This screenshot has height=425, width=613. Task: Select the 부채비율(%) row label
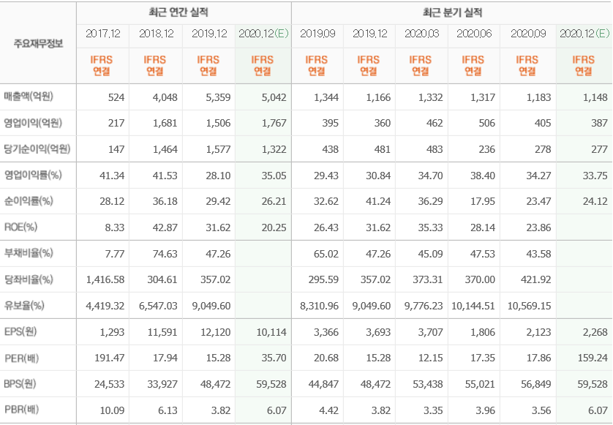click(x=29, y=253)
